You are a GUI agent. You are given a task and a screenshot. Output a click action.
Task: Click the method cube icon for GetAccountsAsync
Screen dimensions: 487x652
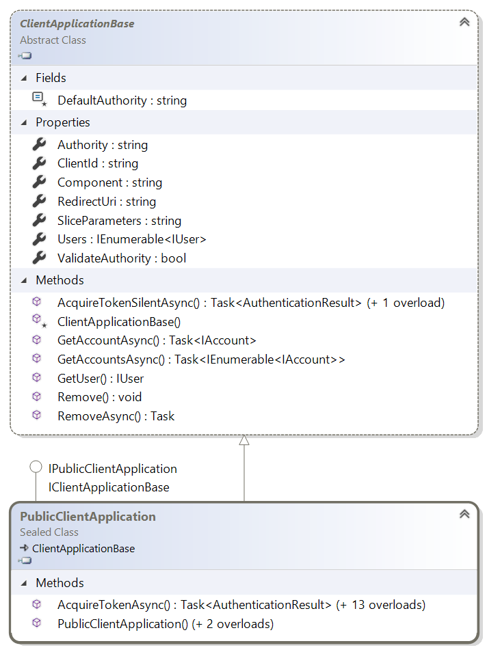pyautogui.click(x=37, y=358)
